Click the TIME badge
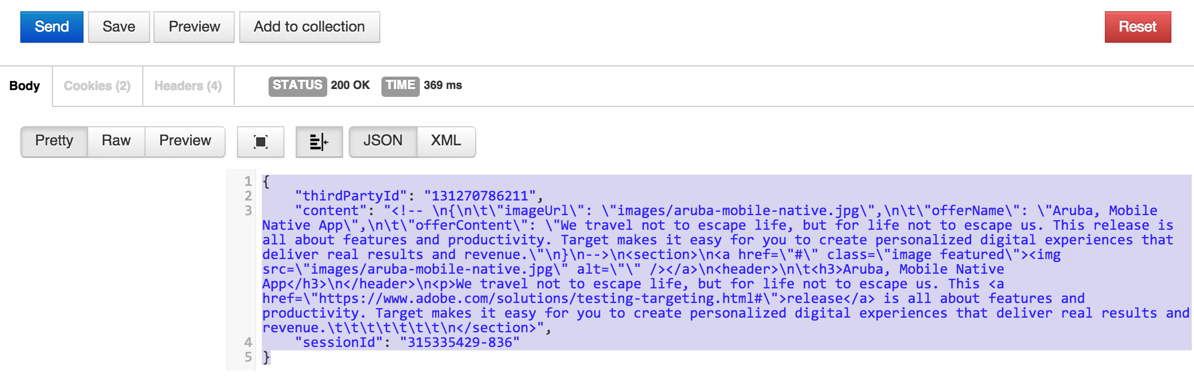The width and height of the screenshot is (1194, 383). [400, 86]
